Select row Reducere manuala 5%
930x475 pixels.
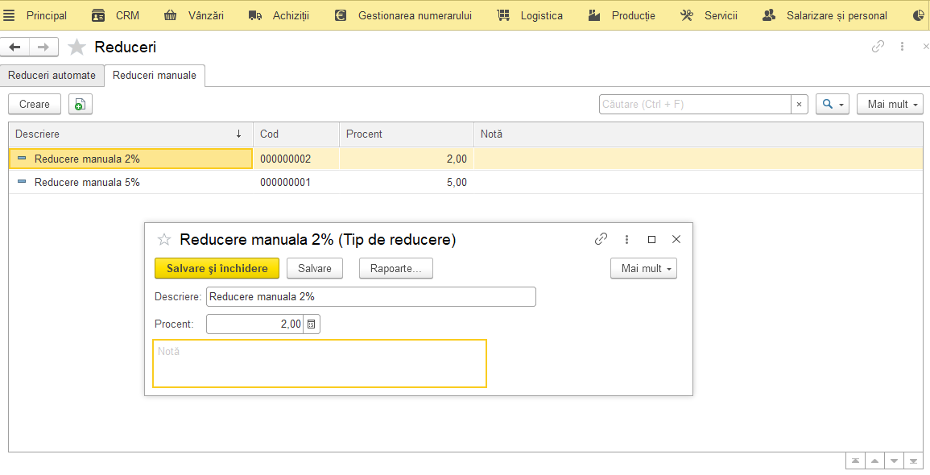coord(466,182)
